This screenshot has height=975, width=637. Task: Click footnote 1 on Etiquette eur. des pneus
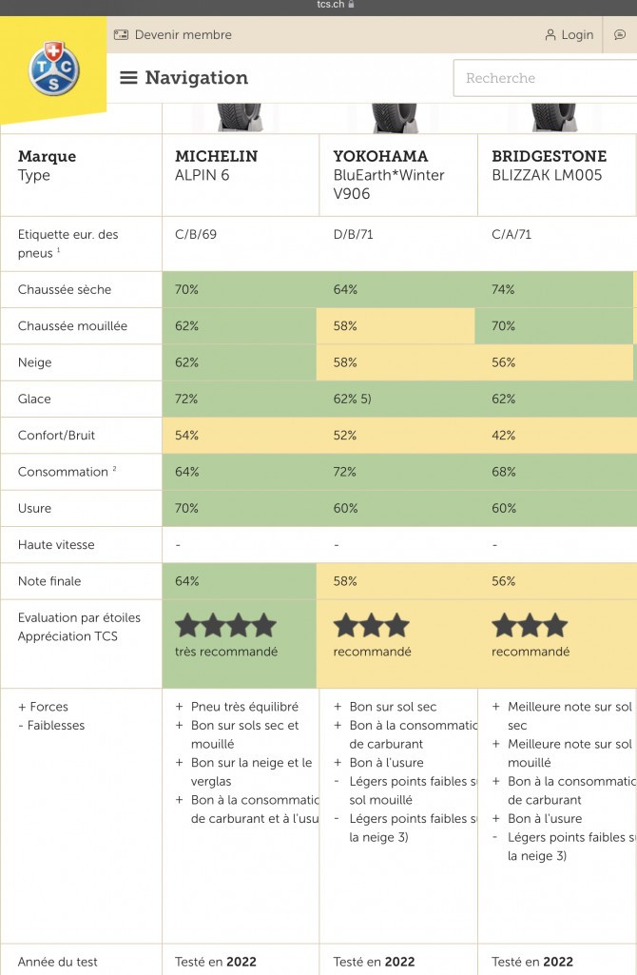tap(58, 250)
